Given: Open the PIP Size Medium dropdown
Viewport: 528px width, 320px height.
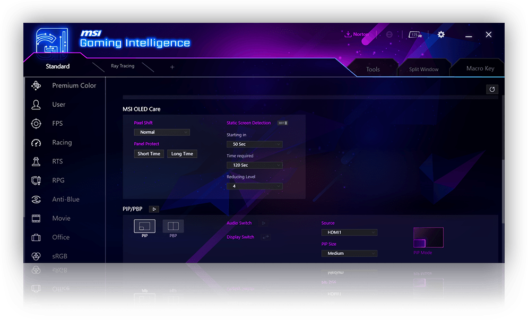Looking at the screenshot, I should coord(349,253).
